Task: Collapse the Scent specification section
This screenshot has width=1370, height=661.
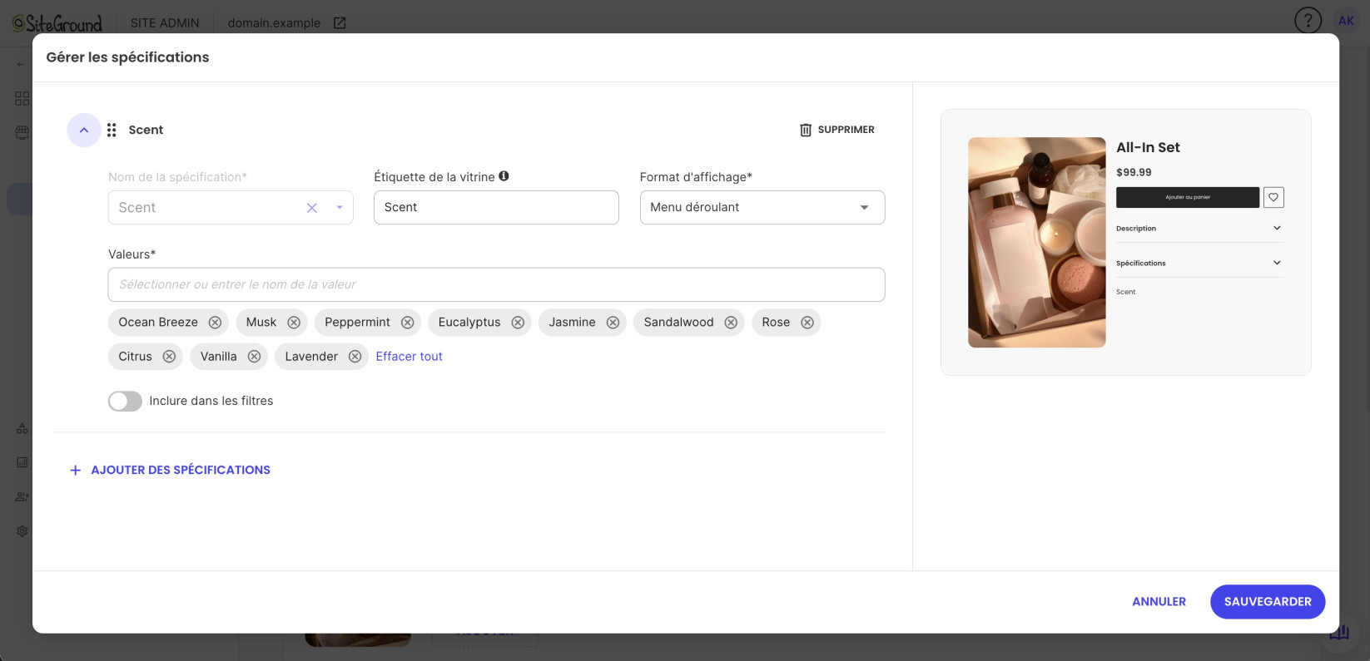Action: (84, 131)
